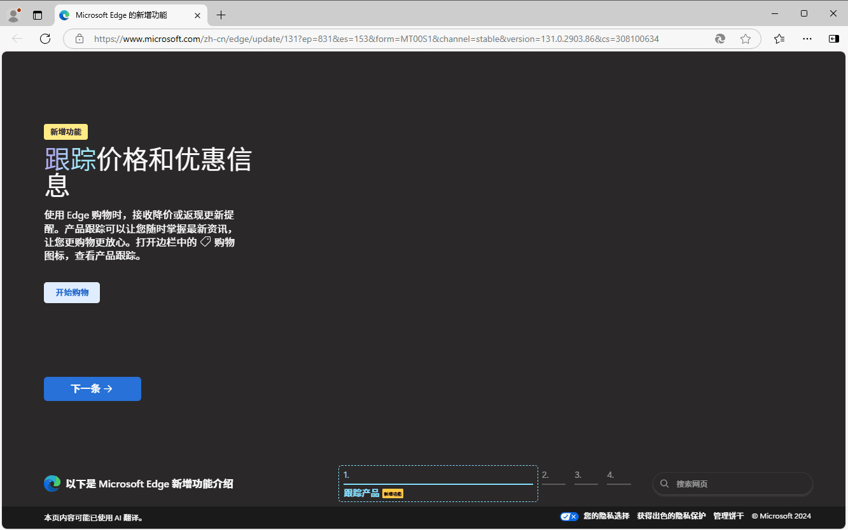Reload the page with refresh button

[x=45, y=39]
